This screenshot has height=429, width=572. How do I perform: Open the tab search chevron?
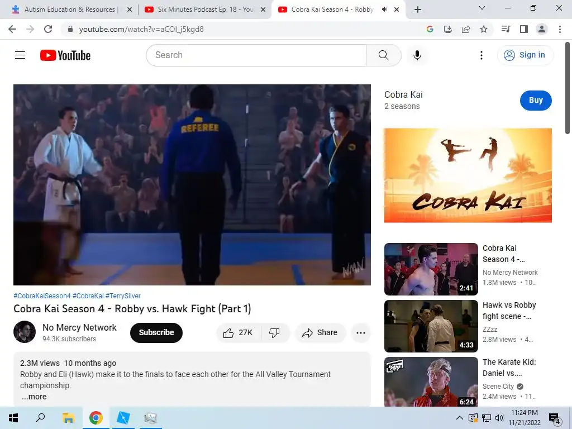(x=482, y=8)
